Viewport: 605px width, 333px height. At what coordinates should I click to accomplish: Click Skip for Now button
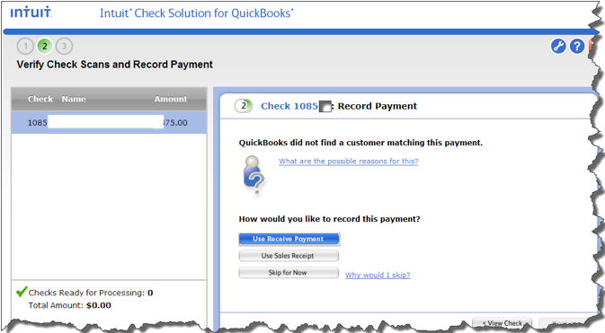click(289, 273)
